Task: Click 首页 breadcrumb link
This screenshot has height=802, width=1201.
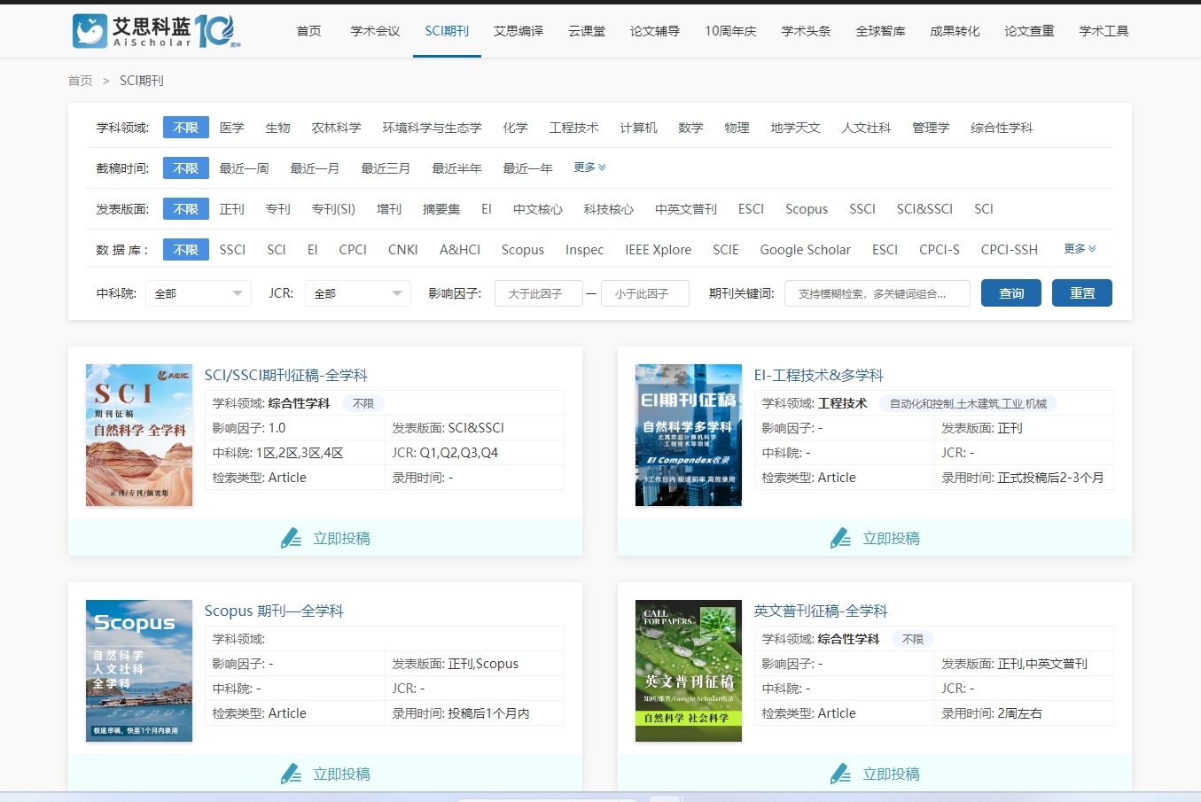Action: [x=81, y=81]
